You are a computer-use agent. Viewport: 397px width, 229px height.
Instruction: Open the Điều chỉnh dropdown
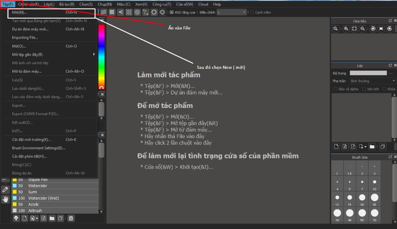[232, 12]
